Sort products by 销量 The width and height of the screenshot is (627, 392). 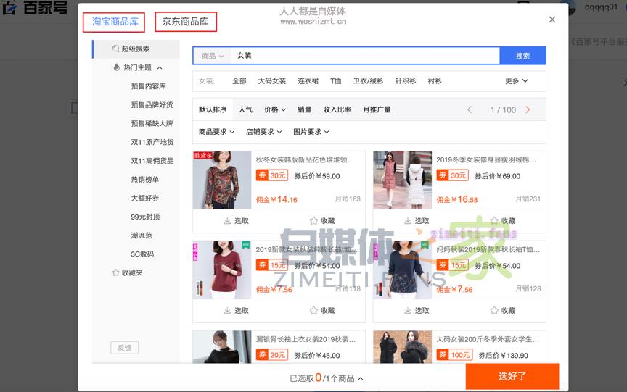pos(304,109)
